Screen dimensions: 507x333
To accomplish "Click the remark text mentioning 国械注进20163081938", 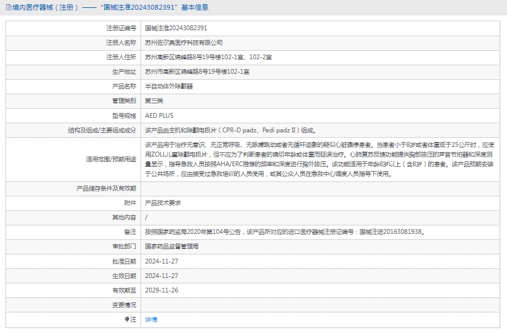I will pos(284,232).
